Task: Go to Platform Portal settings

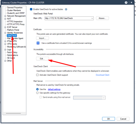Action: [13, 30]
